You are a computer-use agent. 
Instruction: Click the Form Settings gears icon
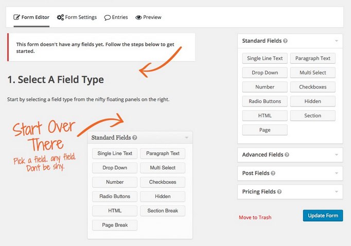click(x=60, y=17)
